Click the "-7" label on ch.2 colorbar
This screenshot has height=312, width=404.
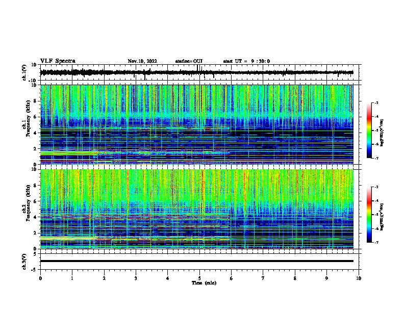click(x=376, y=243)
